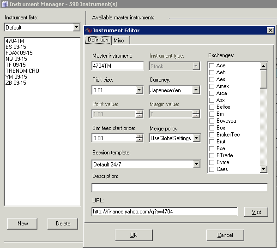Click the Exchanges list scroll down arrow
Screen dimensions: 277x248
coord(263,169)
